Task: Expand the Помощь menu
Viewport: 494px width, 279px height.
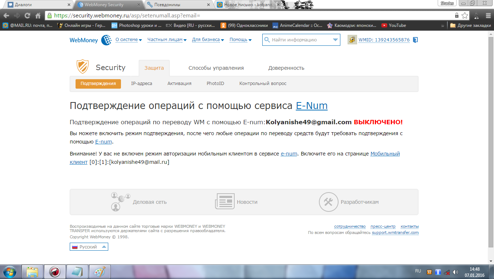Action: tap(240, 40)
